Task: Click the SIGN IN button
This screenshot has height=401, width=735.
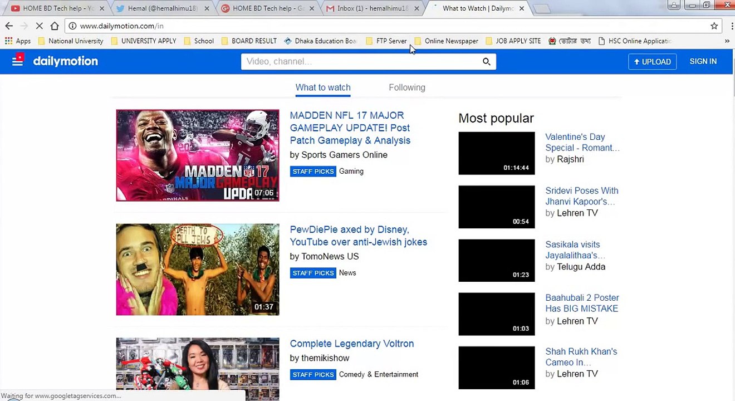Action: (703, 61)
